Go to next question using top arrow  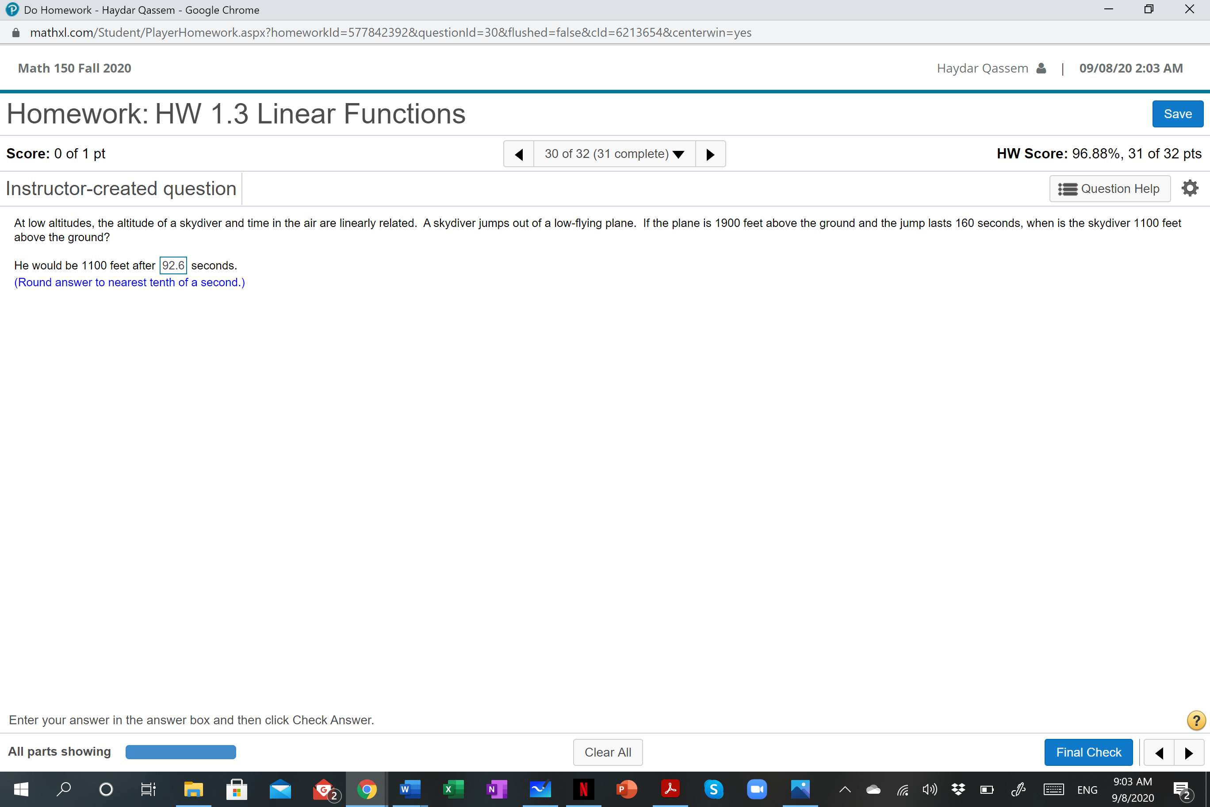(x=710, y=154)
